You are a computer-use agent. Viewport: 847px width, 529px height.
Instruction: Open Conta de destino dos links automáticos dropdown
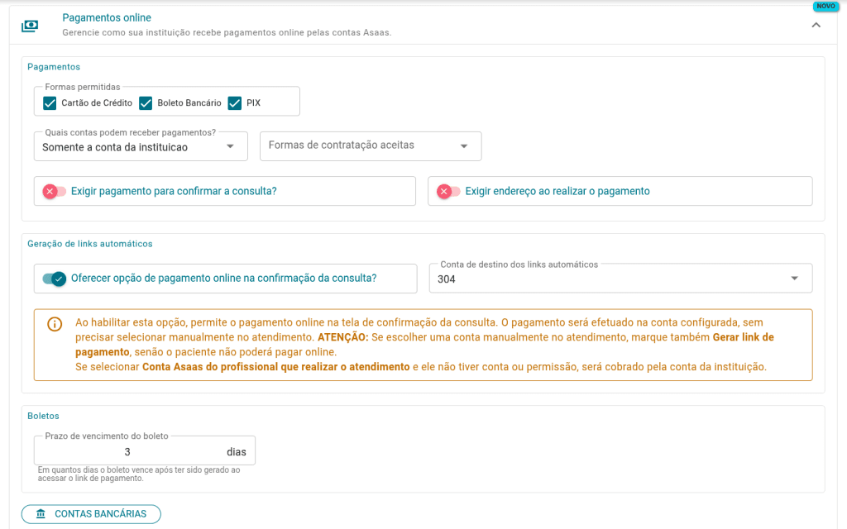pos(620,279)
